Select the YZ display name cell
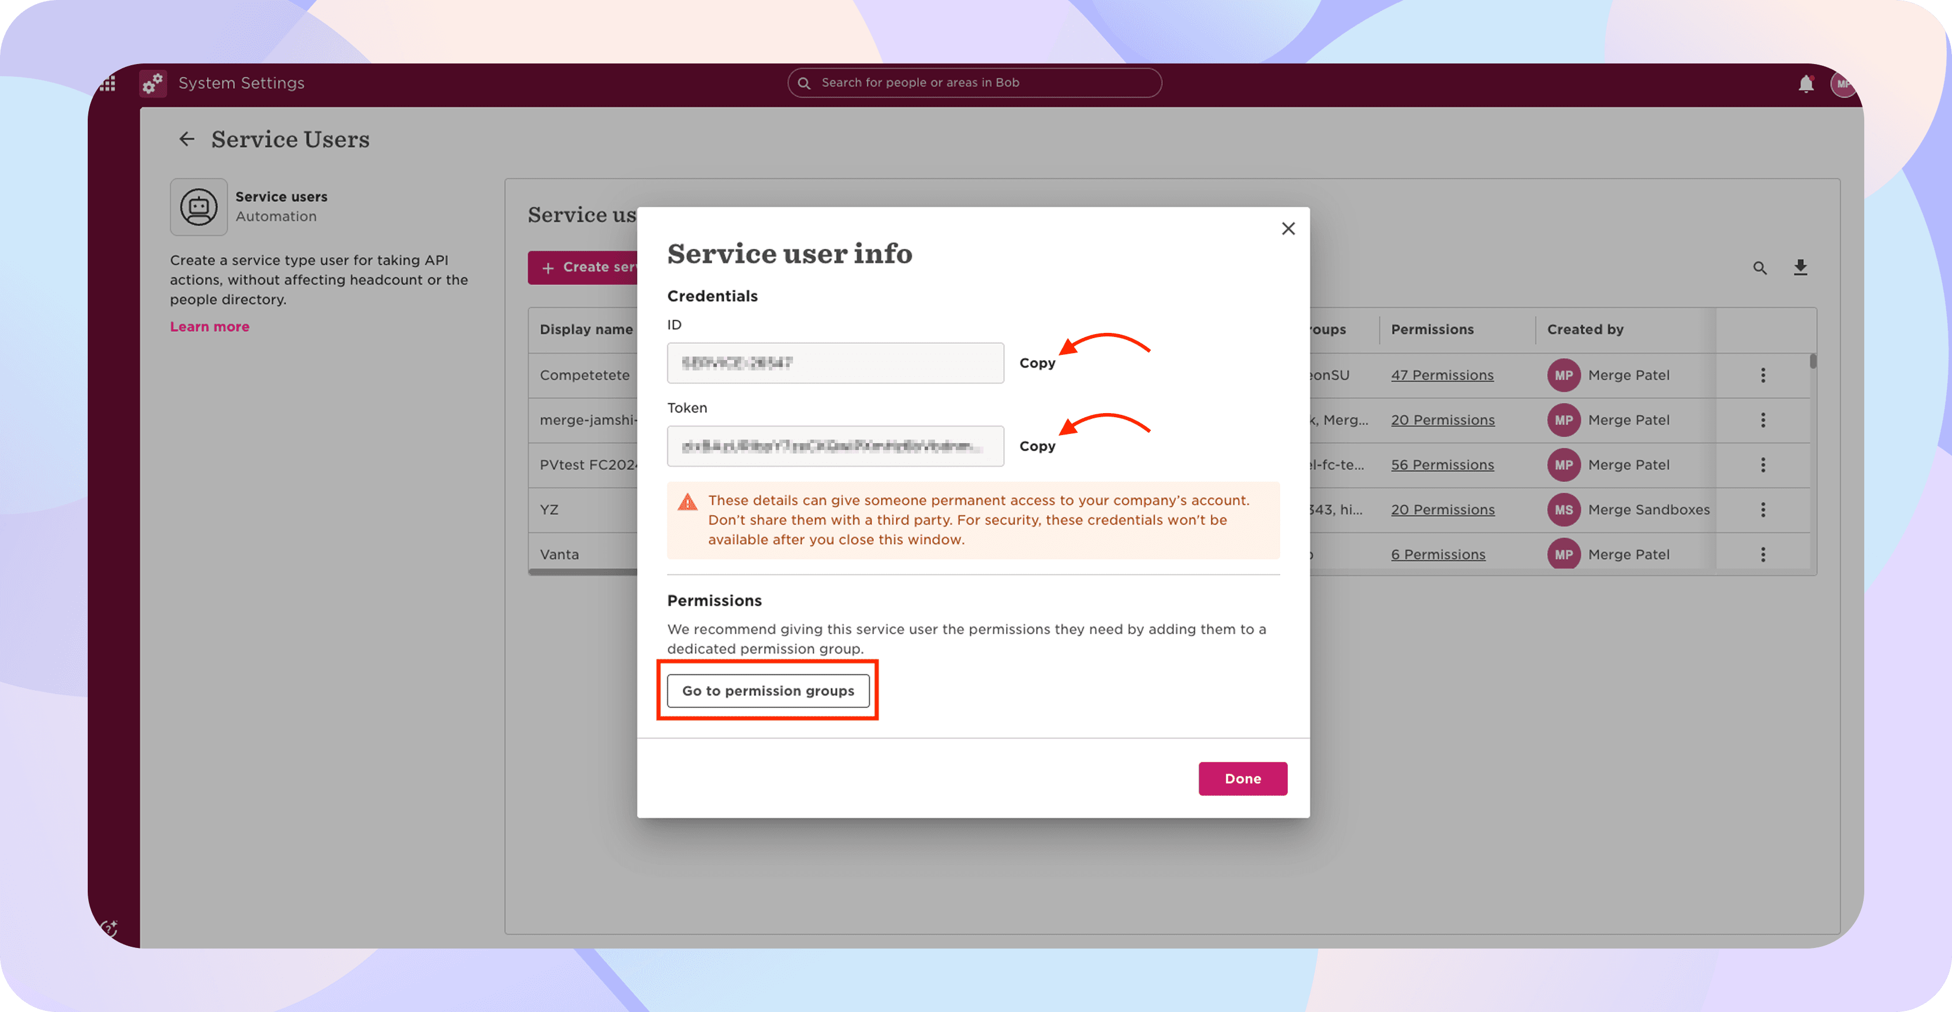The height and width of the screenshot is (1012, 1952). pyautogui.click(x=549, y=510)
